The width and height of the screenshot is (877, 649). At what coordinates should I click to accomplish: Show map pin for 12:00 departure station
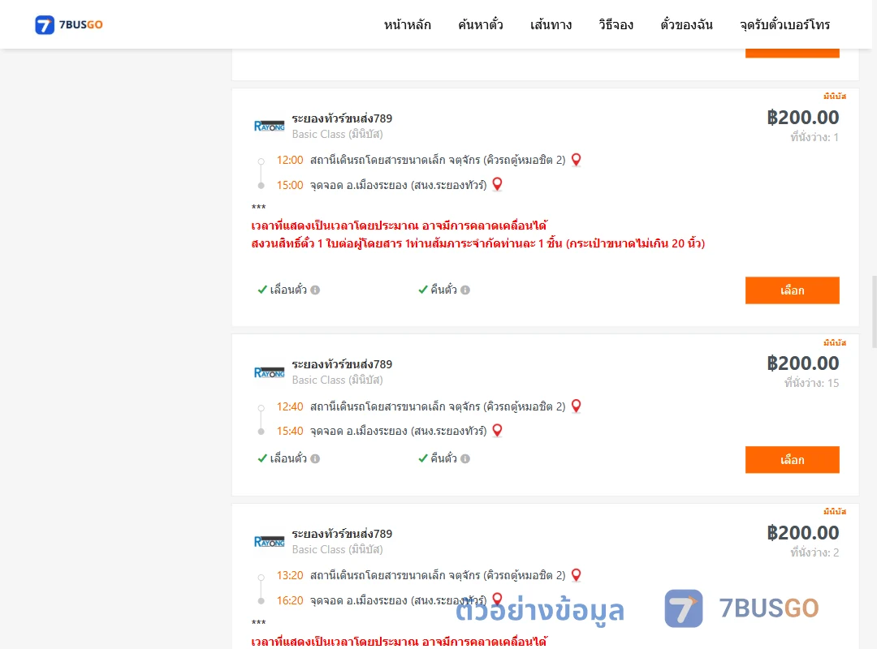(576, 160)
